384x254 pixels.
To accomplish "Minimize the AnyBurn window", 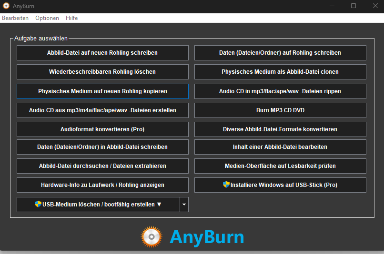I will (332, 6).
